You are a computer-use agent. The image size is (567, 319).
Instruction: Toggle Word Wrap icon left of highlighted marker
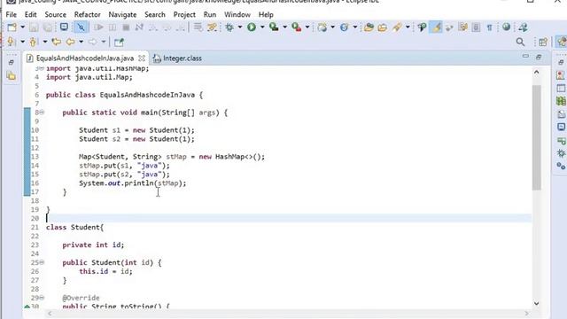pyautogui.click(x=422, y=27)
